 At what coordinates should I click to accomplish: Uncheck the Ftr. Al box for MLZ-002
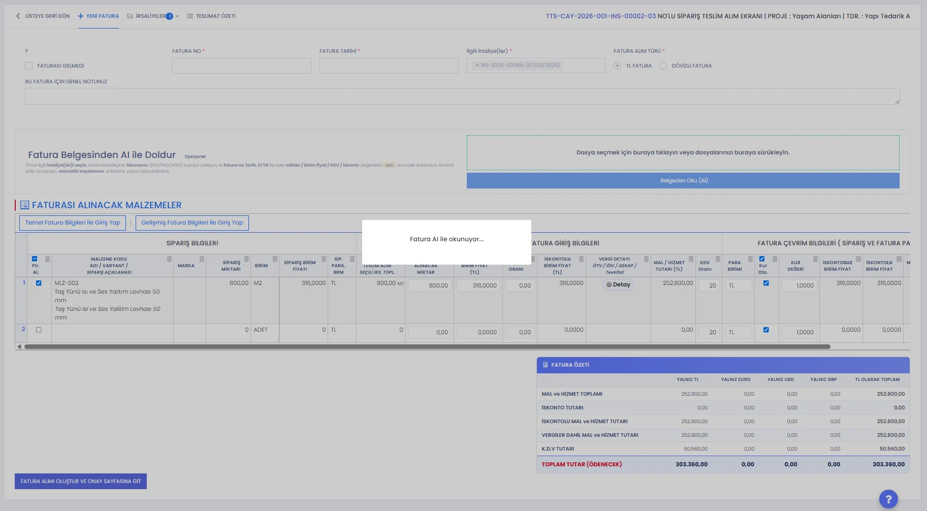pos(39,283)
